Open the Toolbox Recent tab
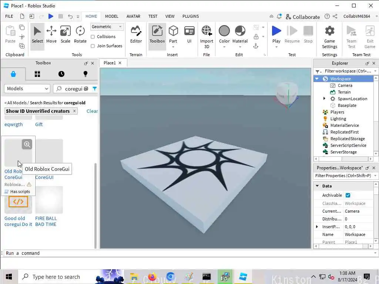The width and height of the screenshot is (379, 284). pos(61,74)
